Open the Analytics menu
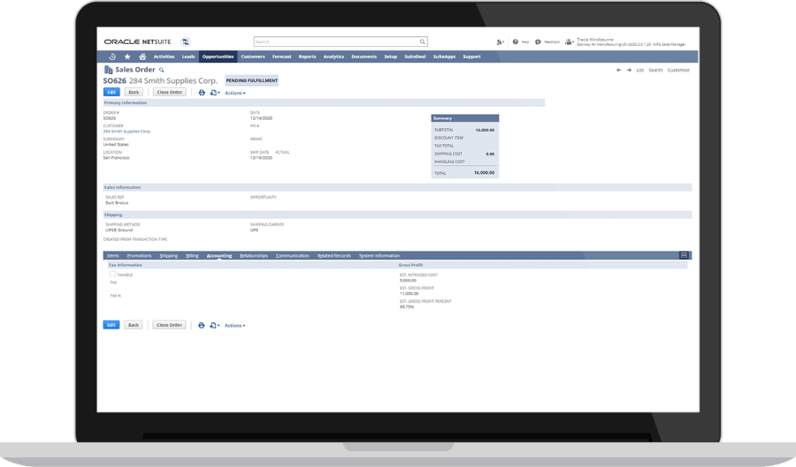Screen dimensions: 796x467 333,56
